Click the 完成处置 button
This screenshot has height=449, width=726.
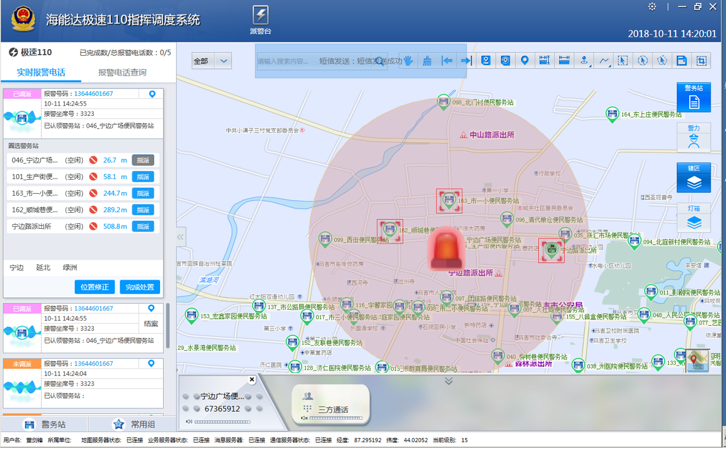(140, 287)
